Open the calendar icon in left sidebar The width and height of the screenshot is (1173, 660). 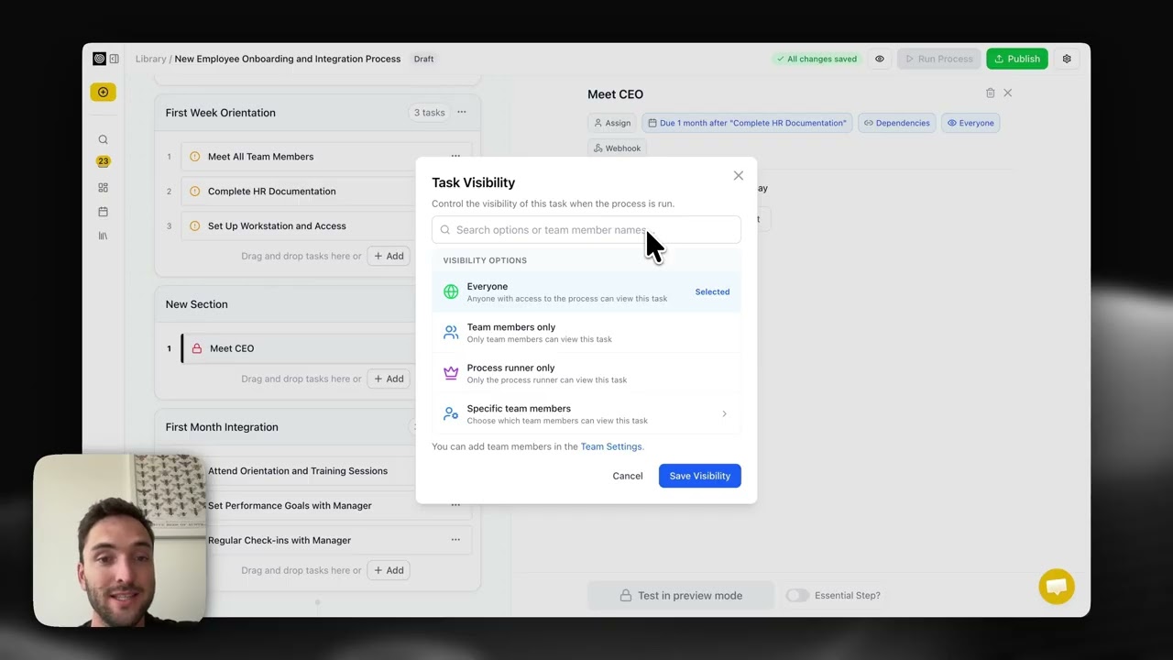point(103,212)
